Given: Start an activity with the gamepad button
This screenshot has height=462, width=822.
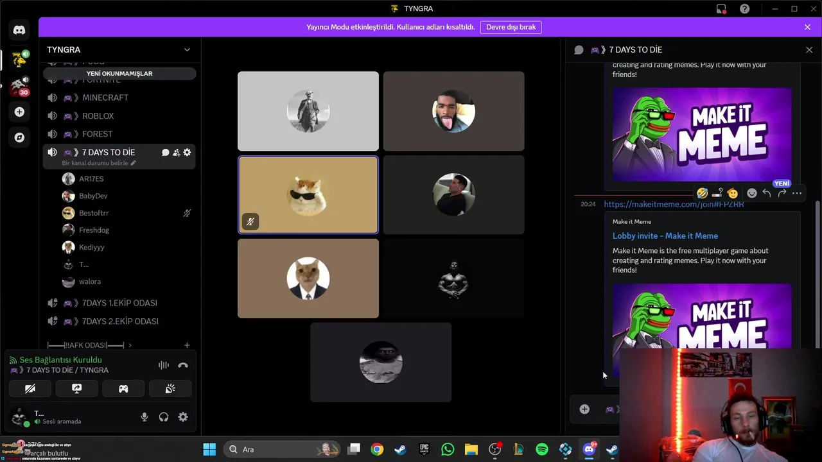Looking at the screenshot, I should (x=123, y=388).
